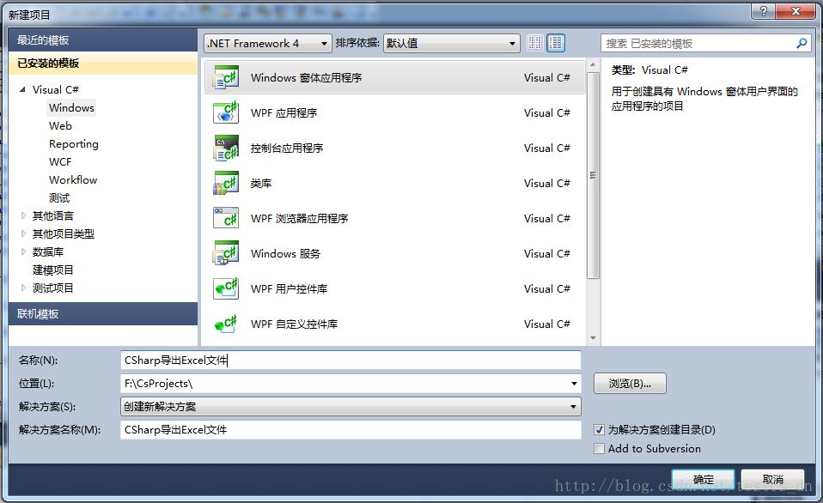The width and height of the screenshot is (823, 503).
Task: Select WCF under Visual C#
Action: coord(60,162)
